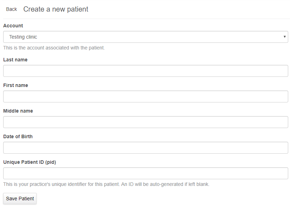This screenshot has width=290, height=208.
Task: Click the account association help text
Action: (54, 48)
